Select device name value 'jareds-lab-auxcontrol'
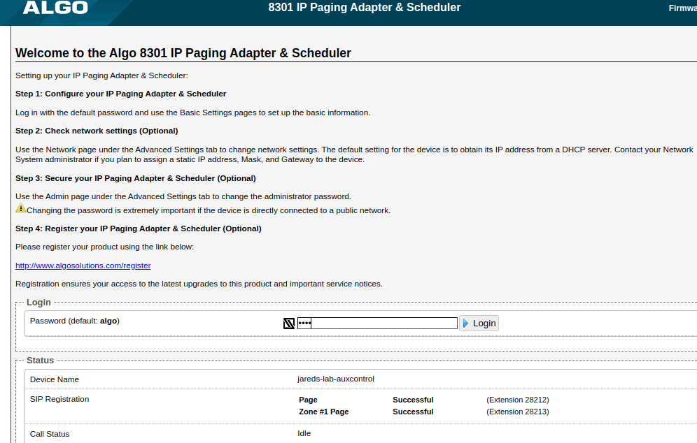The image size is (697, 443). (336, 379)
